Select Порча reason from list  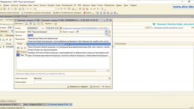69,47
